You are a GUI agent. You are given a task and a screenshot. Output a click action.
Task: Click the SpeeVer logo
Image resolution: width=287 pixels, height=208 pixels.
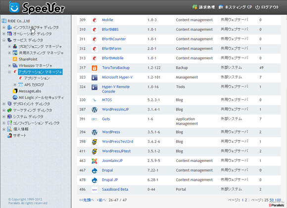coord(37,7)
